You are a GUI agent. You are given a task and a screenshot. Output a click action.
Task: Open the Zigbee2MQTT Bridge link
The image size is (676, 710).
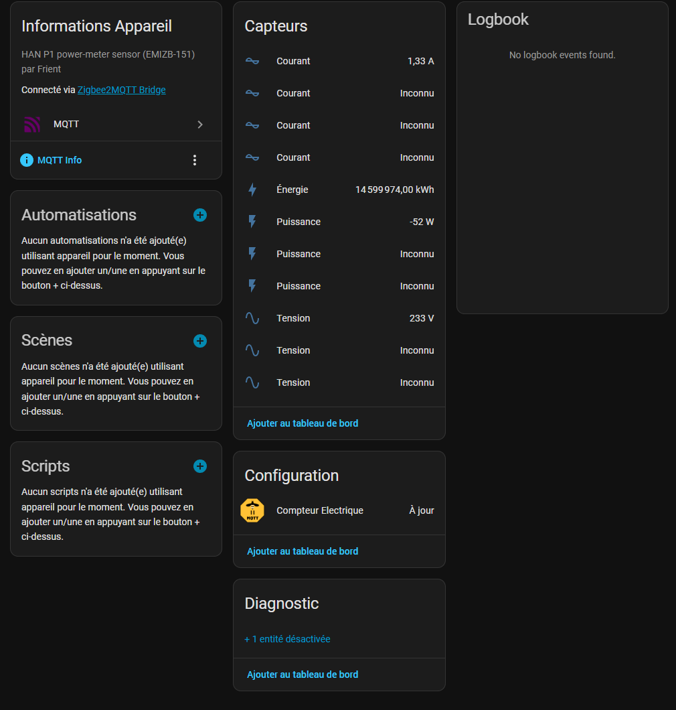click(122, 90)
